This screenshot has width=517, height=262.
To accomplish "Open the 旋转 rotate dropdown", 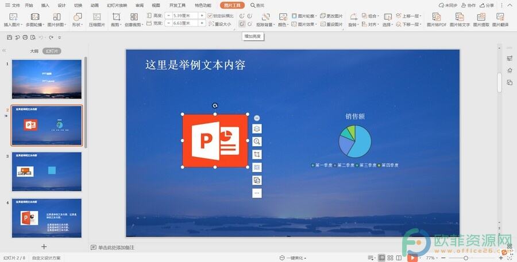I will [353, 19].
